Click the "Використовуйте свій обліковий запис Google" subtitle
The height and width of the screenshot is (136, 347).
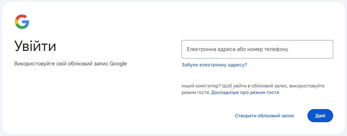pyautogui.click(x=71, y=64)
